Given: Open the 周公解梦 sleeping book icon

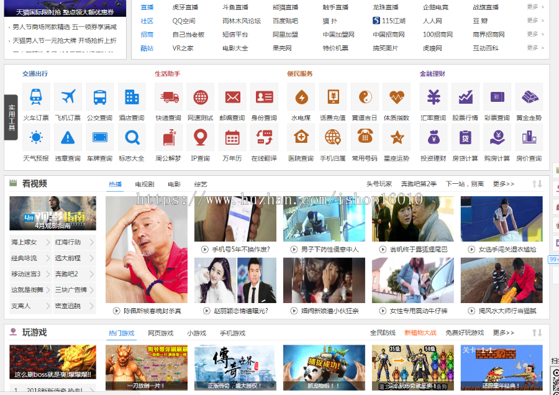Looking at the screenshot, I should (x=168, y=137).
